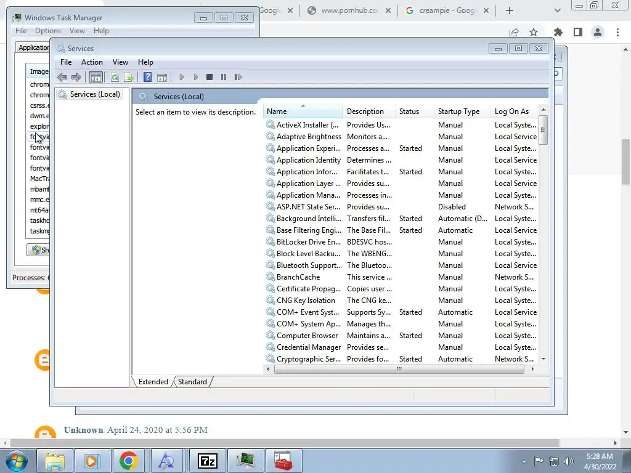
Task: Select Adaptive Brightness service
Action: pyautogui.click(x=401, y=137)
